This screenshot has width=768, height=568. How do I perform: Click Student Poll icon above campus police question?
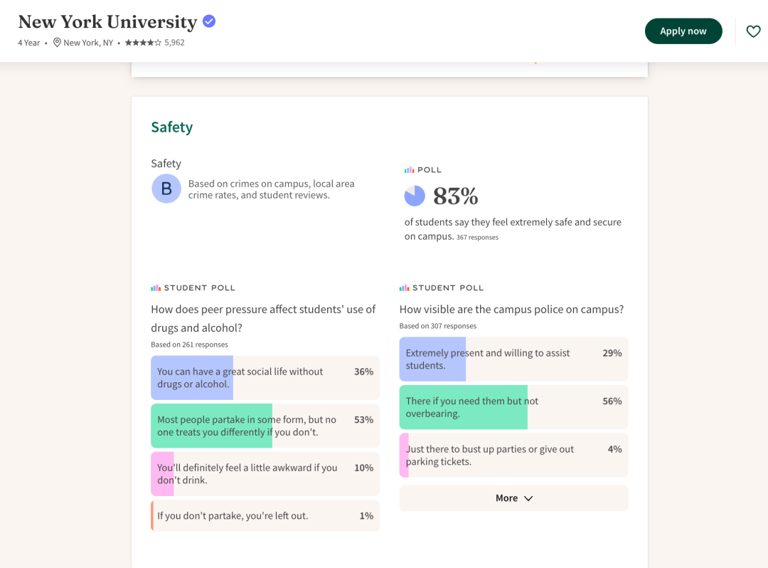(x=404, y=288)
